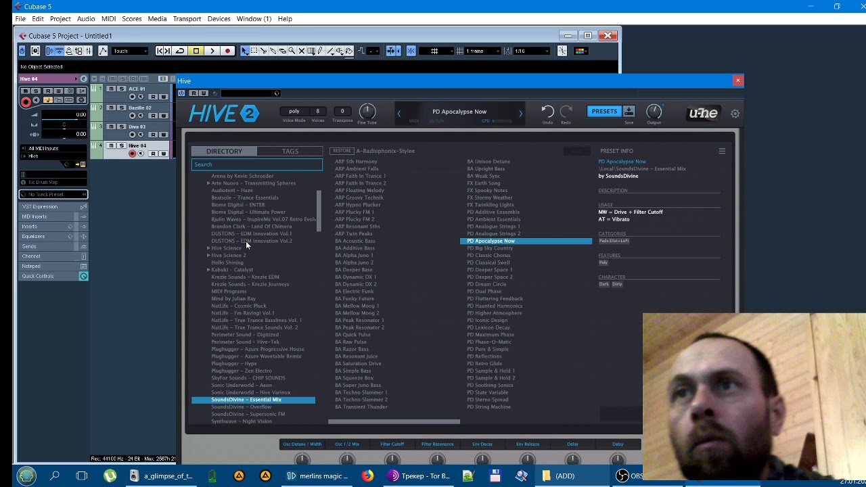The image size is (866, 487).
Task: Open the Project menu
Action: coord(60,19)
